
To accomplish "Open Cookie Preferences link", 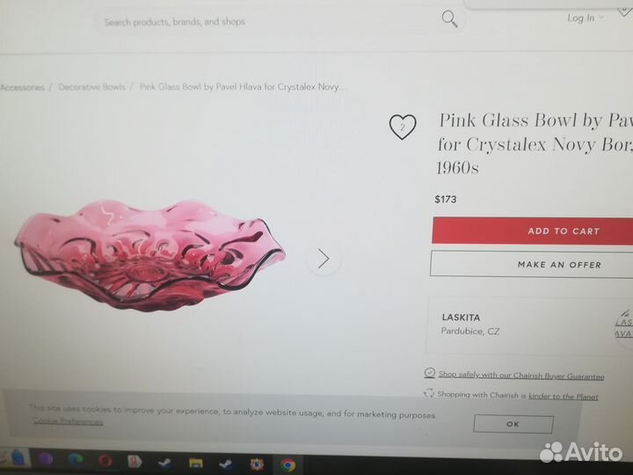I will click(68, 420).
